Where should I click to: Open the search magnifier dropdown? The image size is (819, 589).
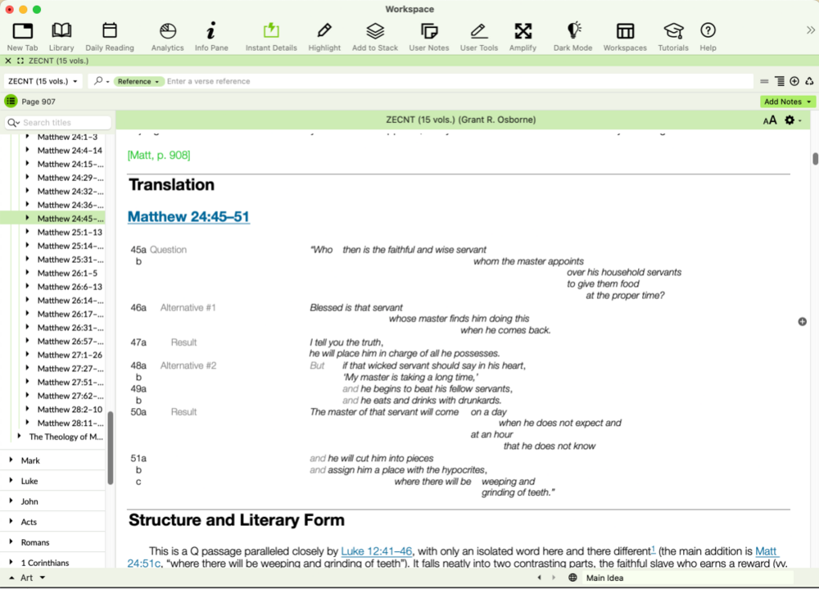[x=102, y=81]
